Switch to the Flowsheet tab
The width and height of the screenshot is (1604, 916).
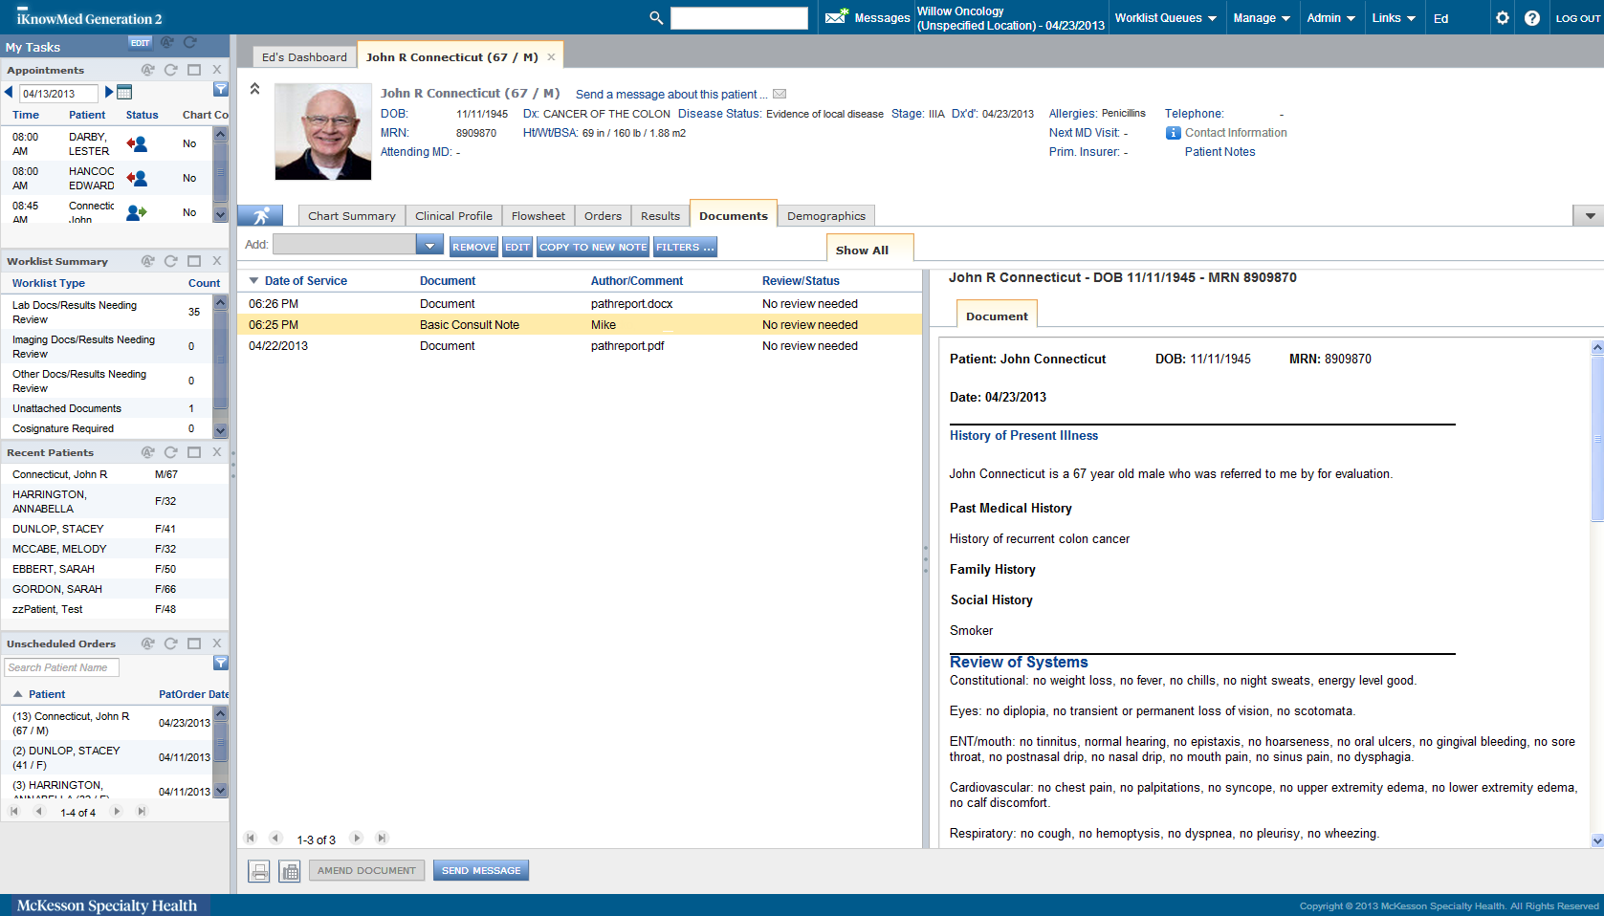538,215
